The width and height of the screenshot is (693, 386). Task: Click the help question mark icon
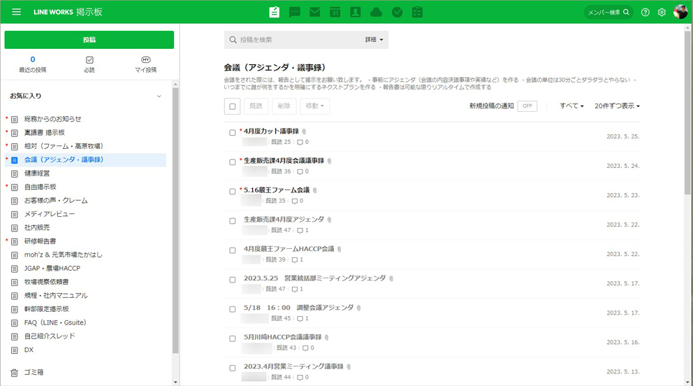(645, 12)
